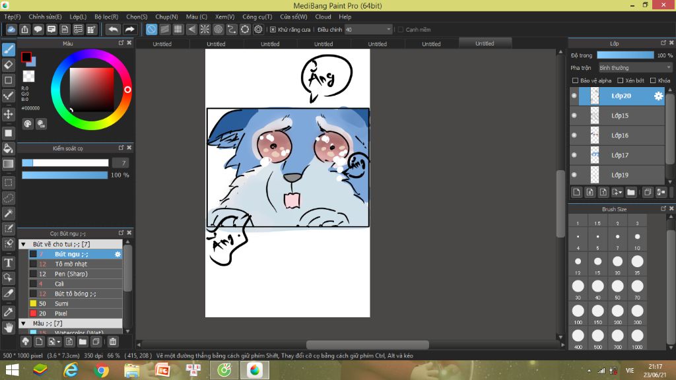Switch to first Untitled document tab
Viewport: 676px width, 380px height.
(162, 44)
